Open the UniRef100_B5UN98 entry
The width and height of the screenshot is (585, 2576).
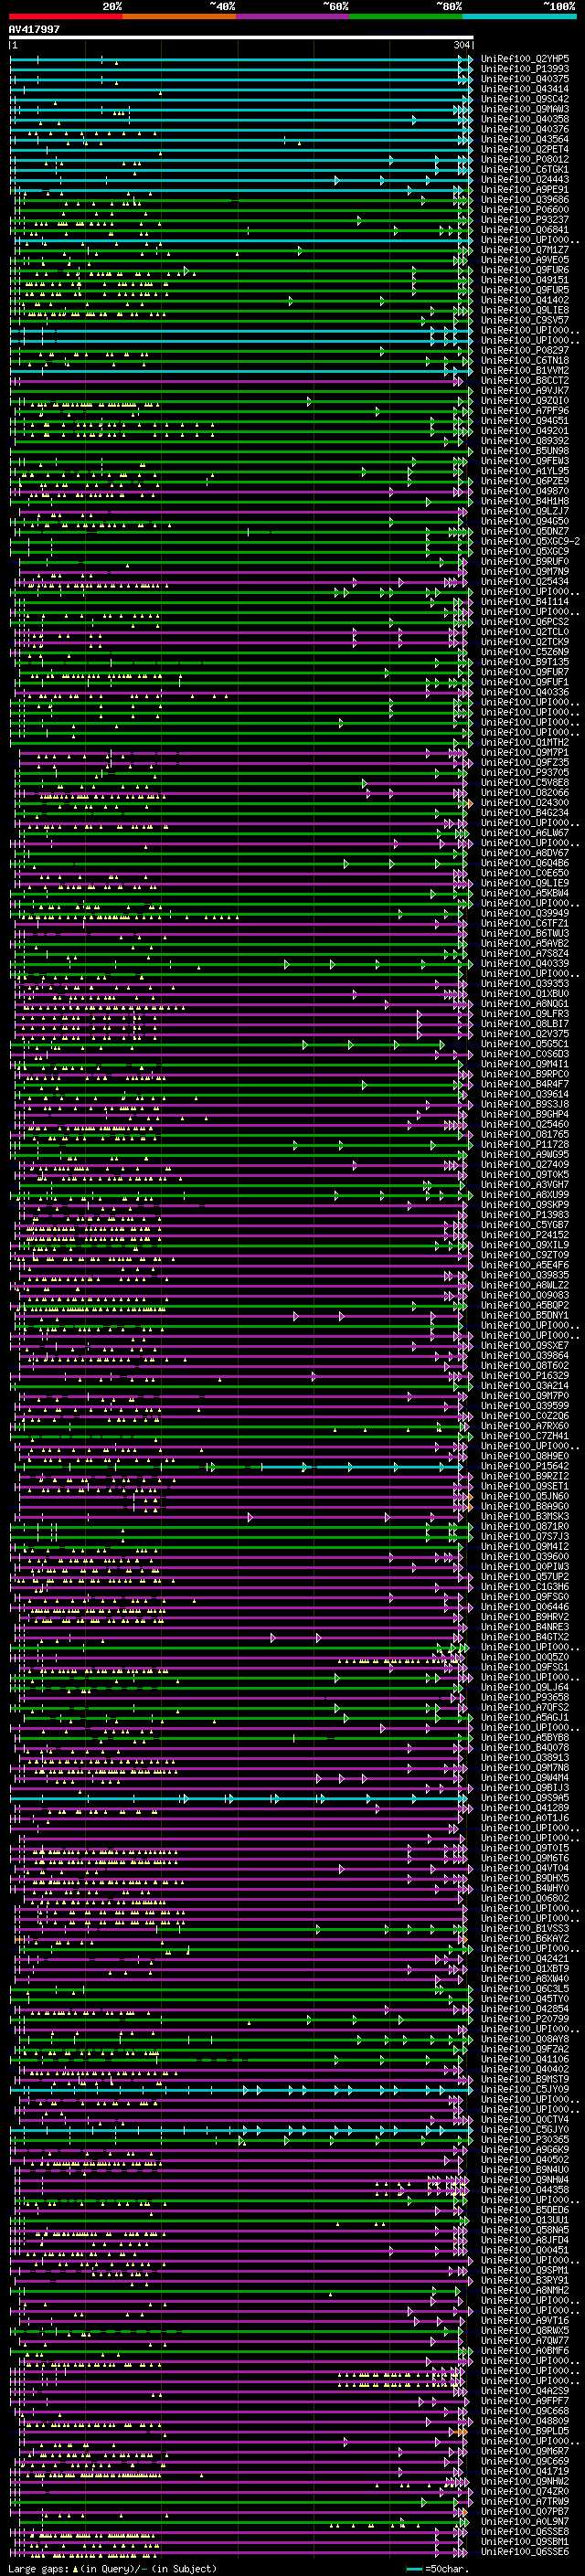[525, 451]
